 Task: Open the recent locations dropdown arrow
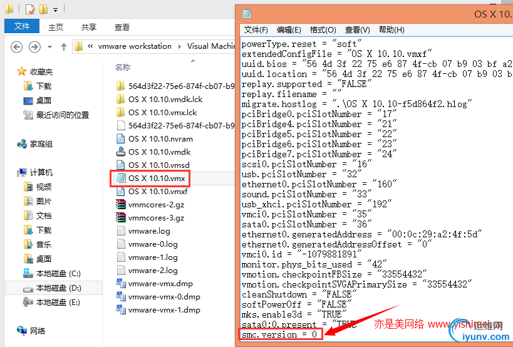pos(49,47)
